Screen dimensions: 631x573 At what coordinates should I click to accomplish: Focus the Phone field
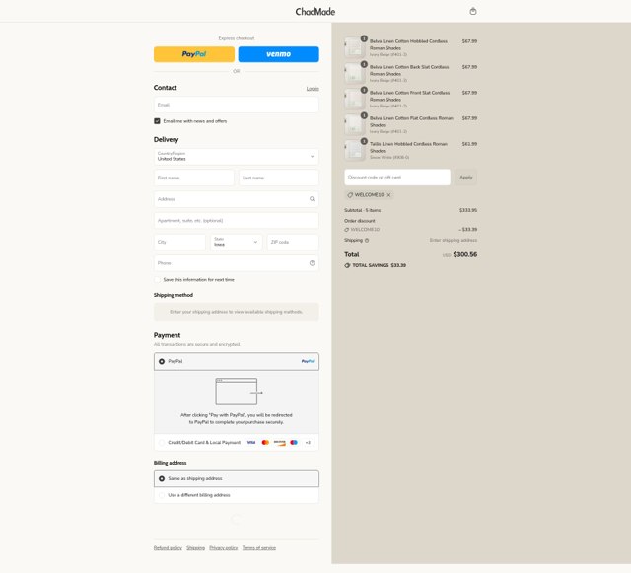point(237,263)
